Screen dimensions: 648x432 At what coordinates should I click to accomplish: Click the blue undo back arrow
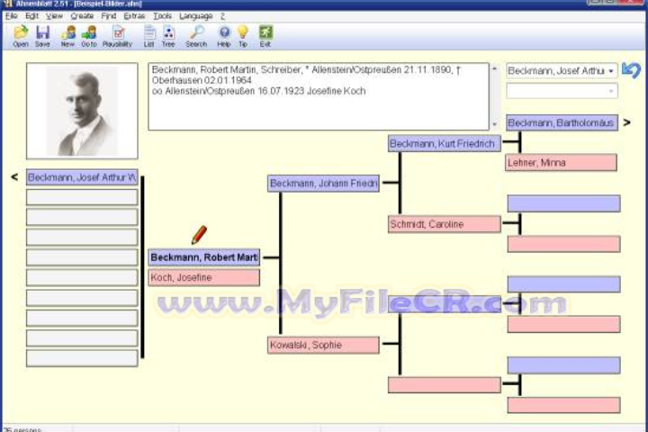coord(632,70)
